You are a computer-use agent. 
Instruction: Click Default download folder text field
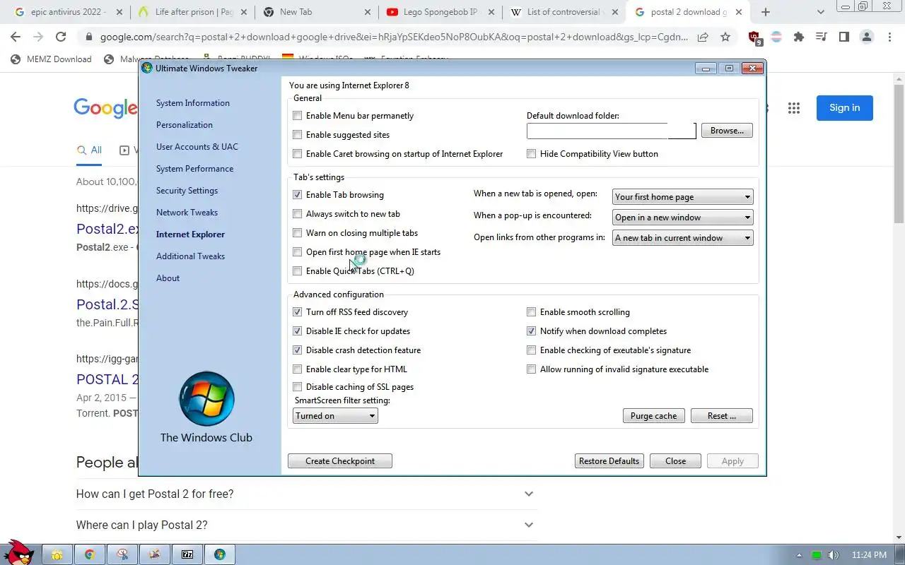[611, 131]
